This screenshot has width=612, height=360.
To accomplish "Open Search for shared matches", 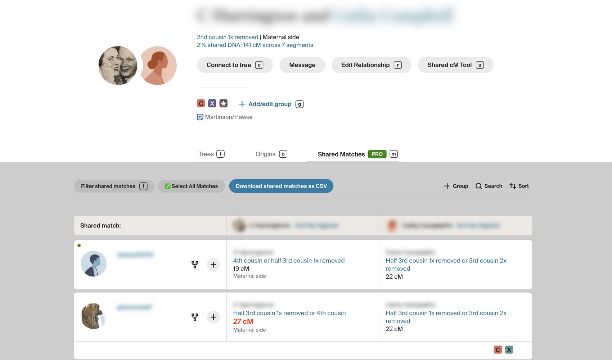I will pos(489,186).
